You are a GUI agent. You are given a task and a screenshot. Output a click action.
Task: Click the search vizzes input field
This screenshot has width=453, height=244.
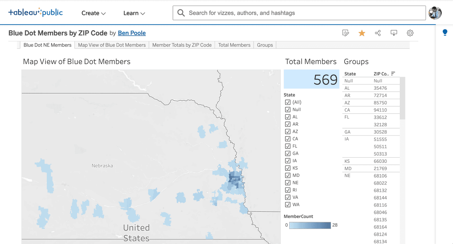[x=298, y=12]
